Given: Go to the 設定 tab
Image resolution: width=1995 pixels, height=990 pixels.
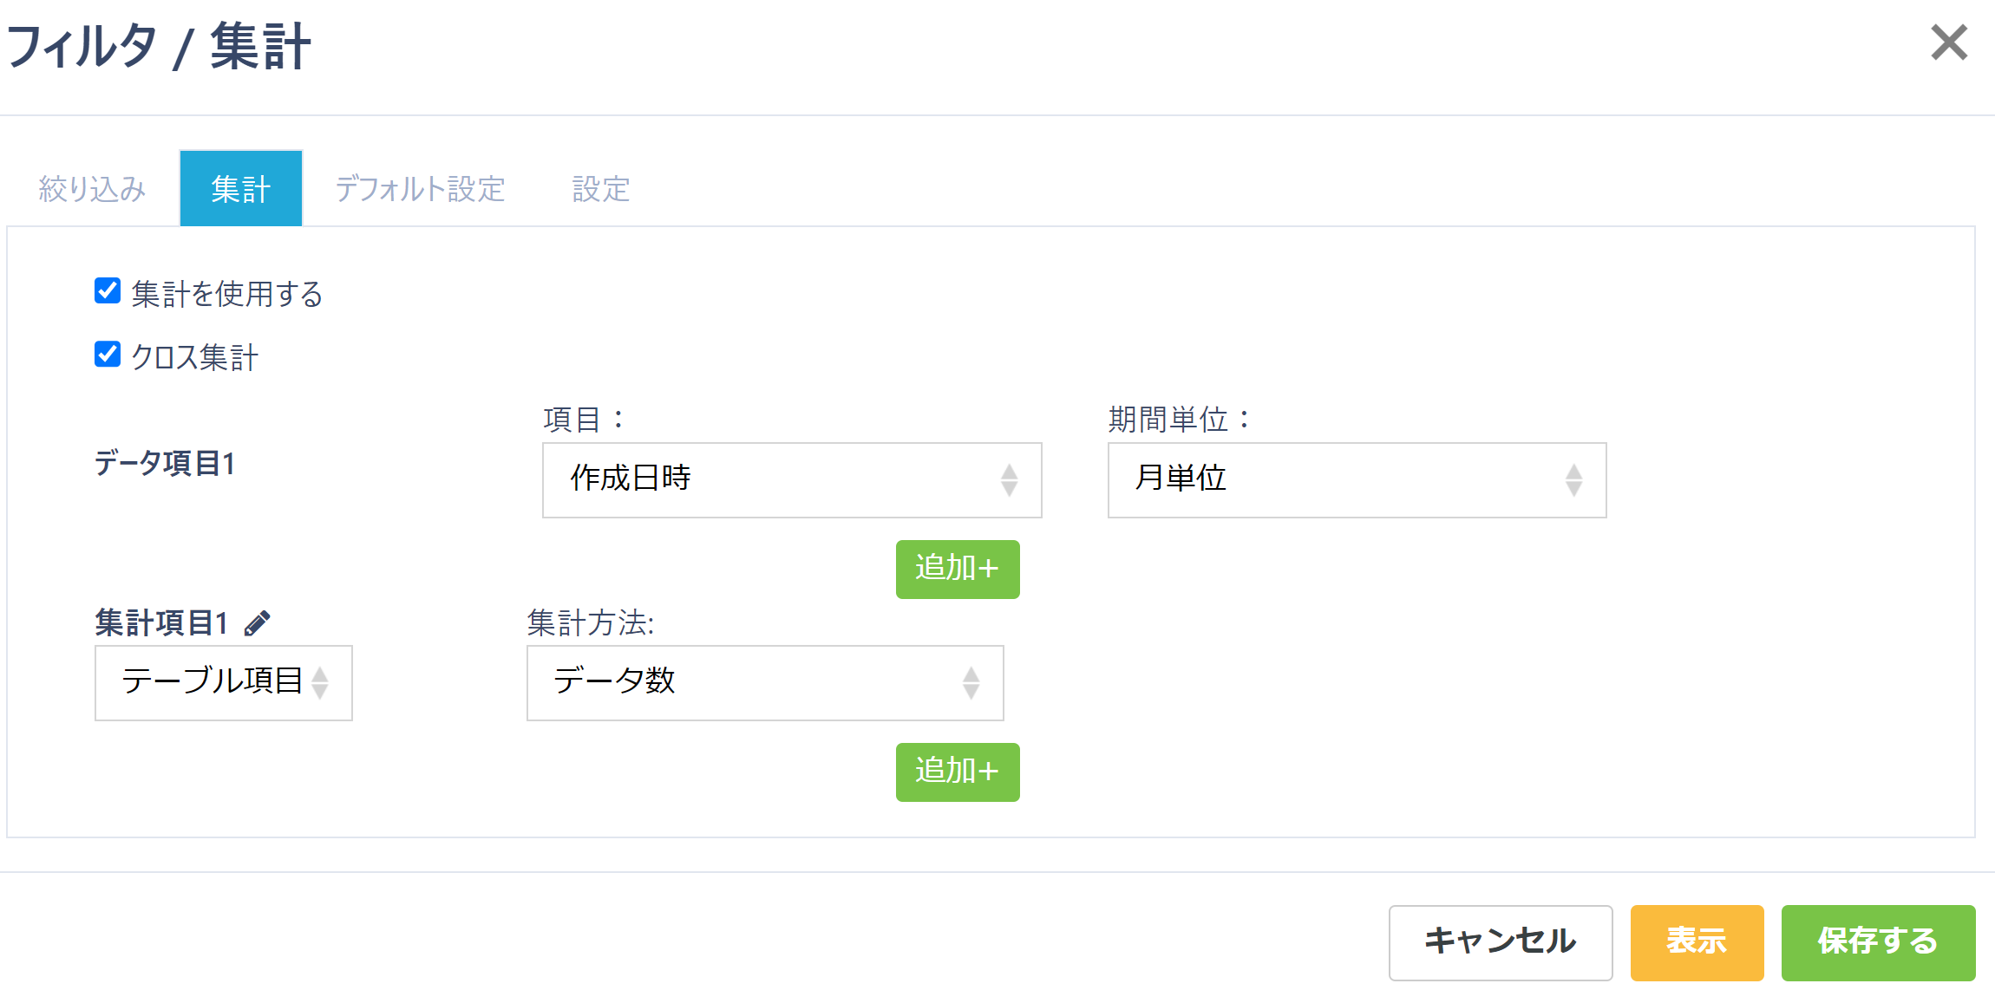Looking at the screenshot, I should (x=600, y=189).
